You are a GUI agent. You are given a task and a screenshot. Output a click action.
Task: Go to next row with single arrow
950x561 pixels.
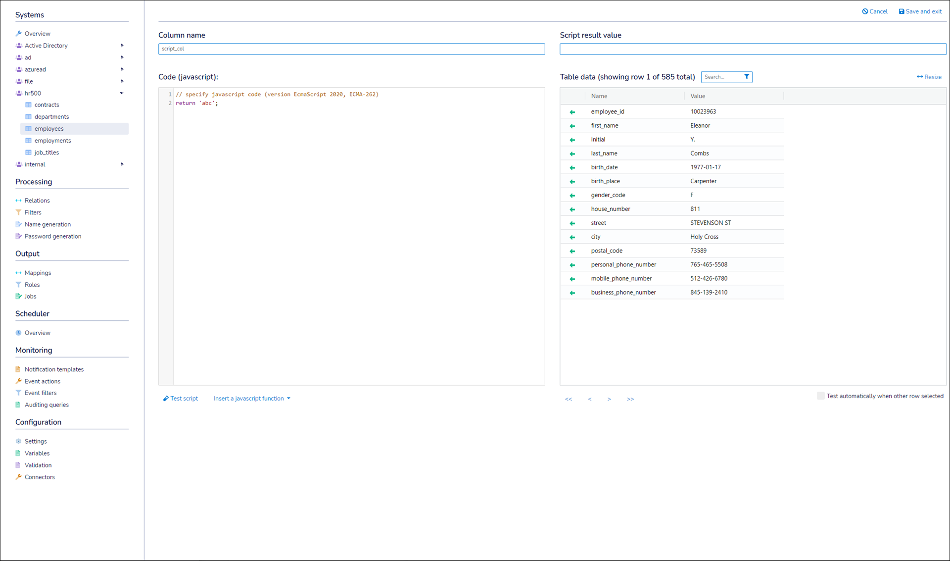(x=609, y=399)
